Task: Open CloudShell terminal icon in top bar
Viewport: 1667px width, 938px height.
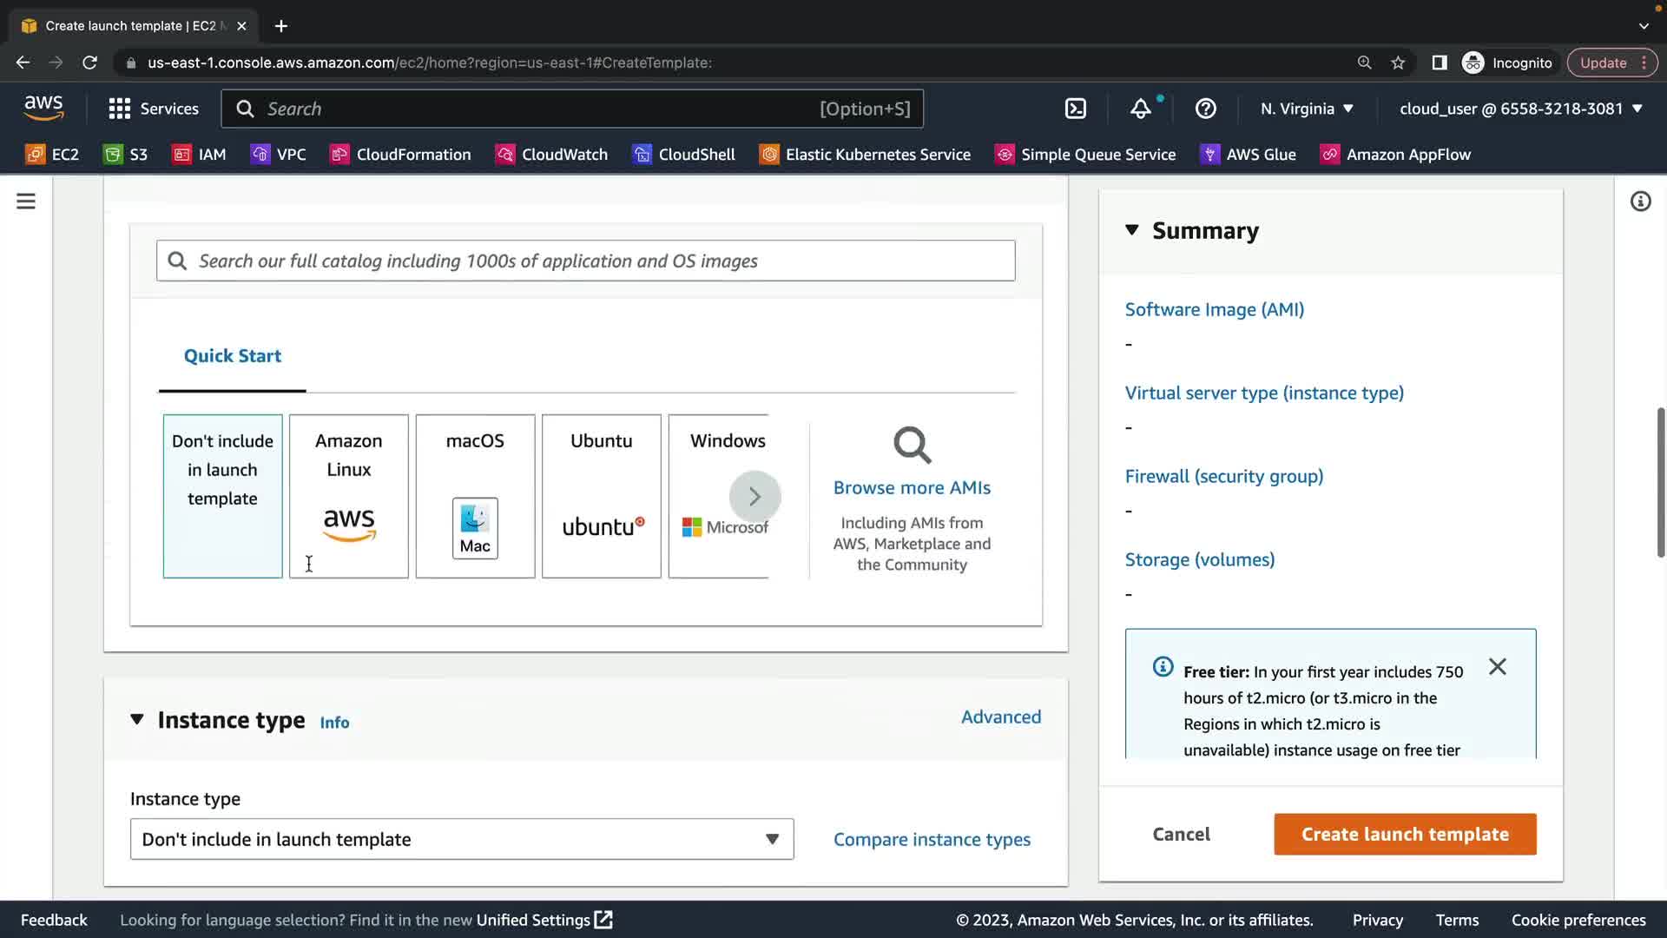Action: click(1075, 109)
